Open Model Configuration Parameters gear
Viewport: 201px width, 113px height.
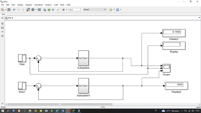point(33,10)
